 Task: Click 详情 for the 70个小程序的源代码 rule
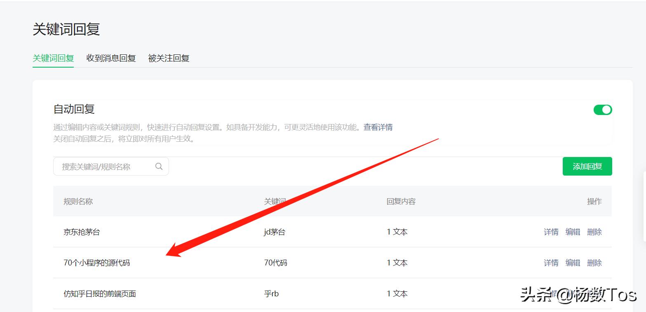[551, 263]
